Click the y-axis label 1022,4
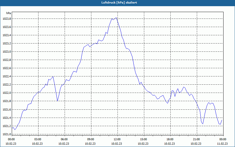 pos(7,76)
